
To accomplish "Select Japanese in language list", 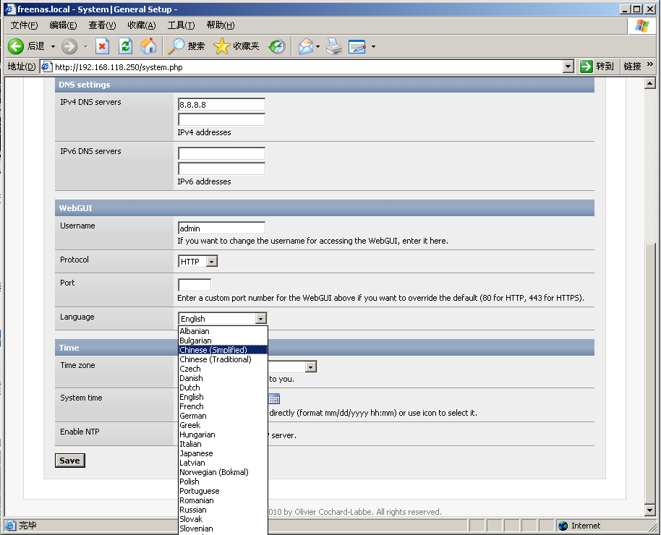I will [223, 453].
